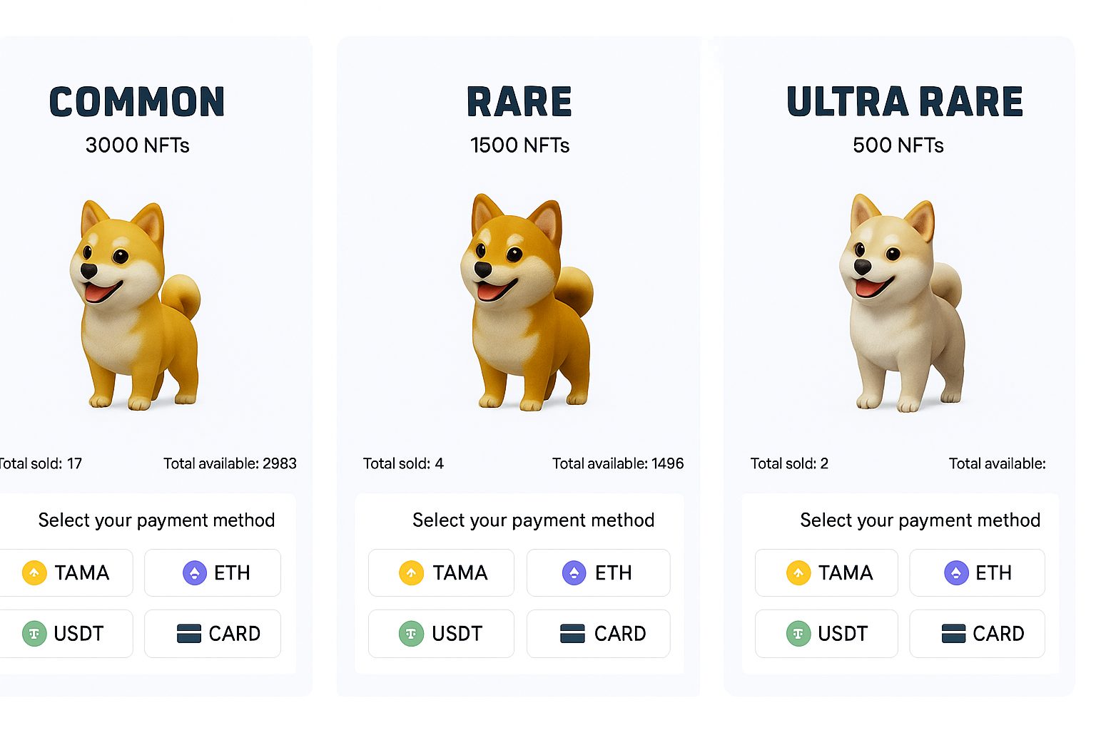
Task: Click the USDT icon under Ultra Rare
Action: [x=798, y=633]
